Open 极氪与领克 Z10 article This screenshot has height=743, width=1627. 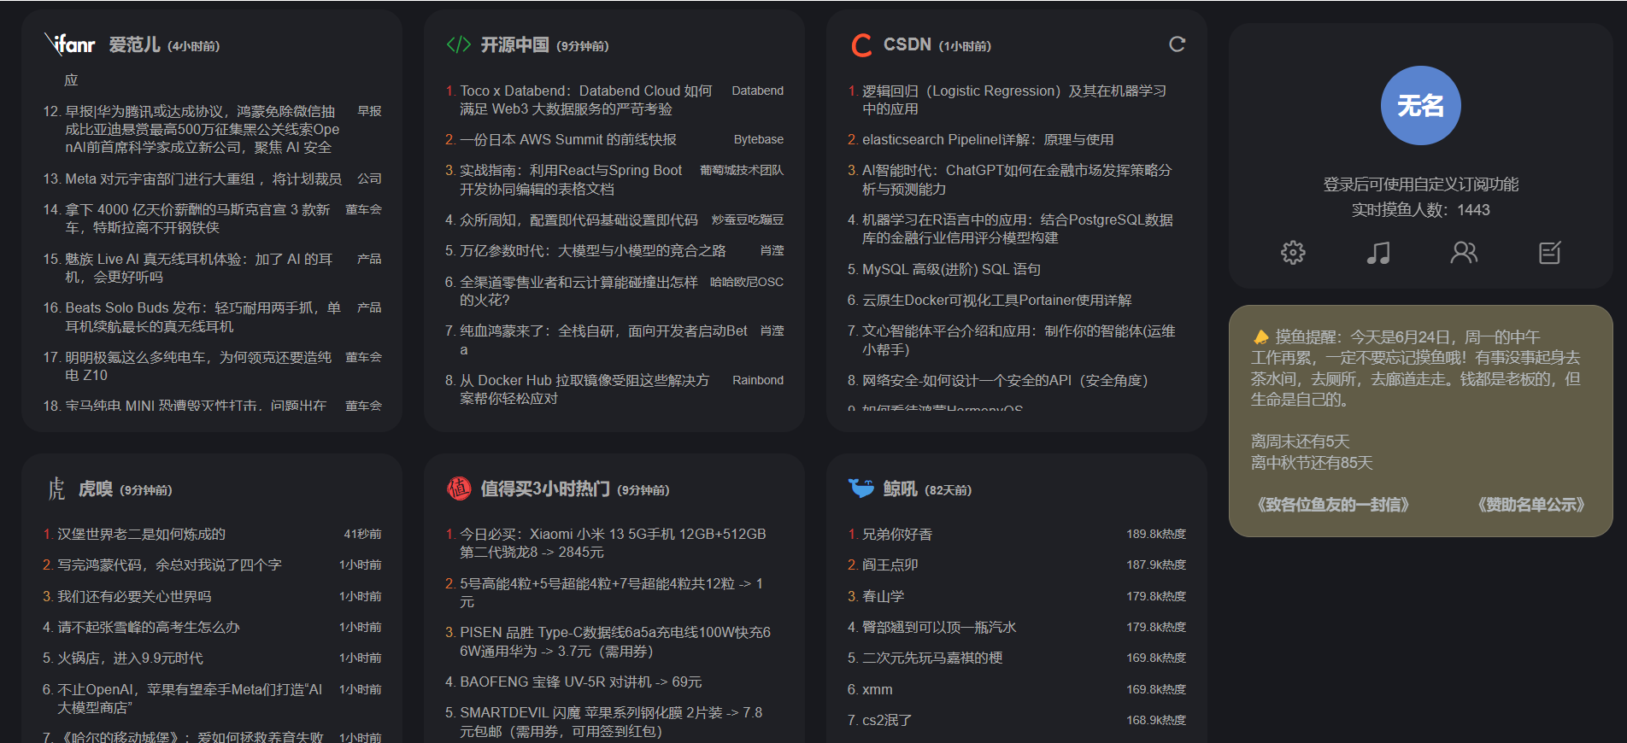click(198, 366)
